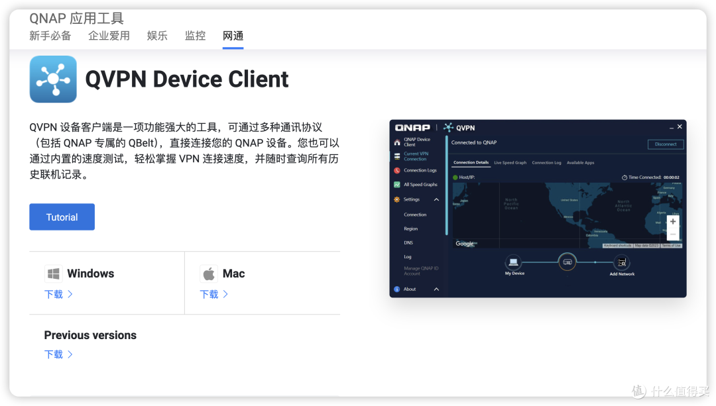Open Connection Logs sidebar icon

[x=397, y=171]
